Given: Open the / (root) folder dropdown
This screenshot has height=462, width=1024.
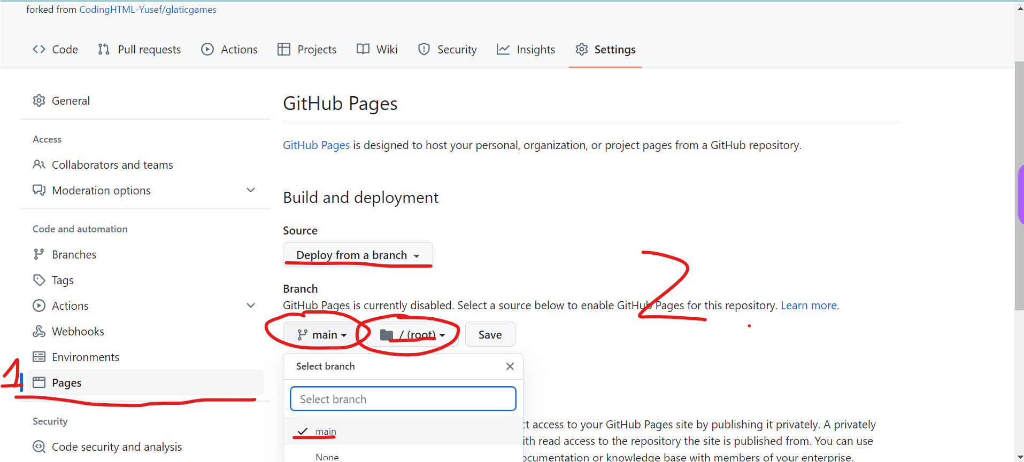Looking at the screenshot, I should 412,335.
